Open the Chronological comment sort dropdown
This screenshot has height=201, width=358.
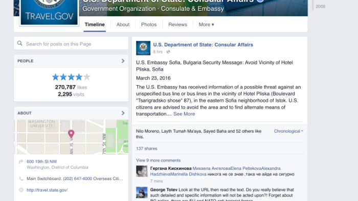click(x=288, y=131)
